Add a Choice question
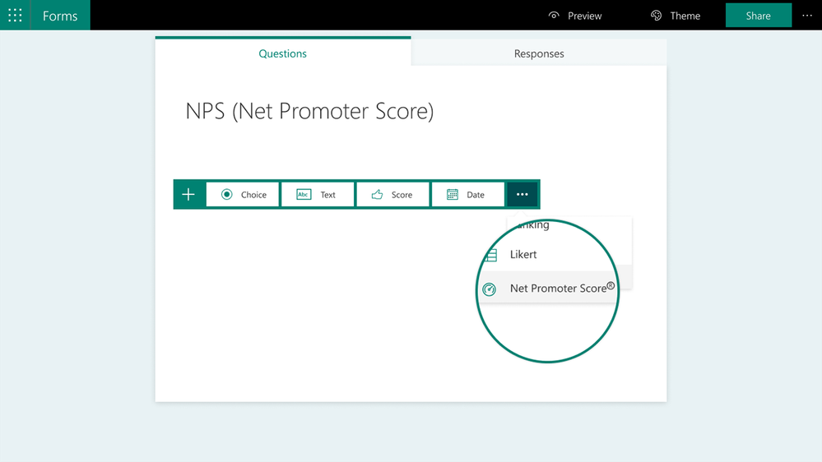Image resolution: width=822 pixels, height=462 pixels. coord(243,194)
